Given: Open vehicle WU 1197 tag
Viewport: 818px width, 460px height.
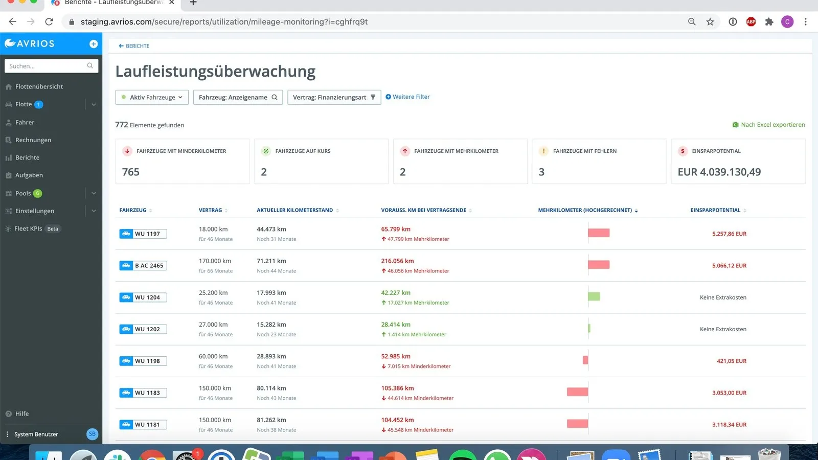Looking at the screenshot, I should click(x=143, y=234).
